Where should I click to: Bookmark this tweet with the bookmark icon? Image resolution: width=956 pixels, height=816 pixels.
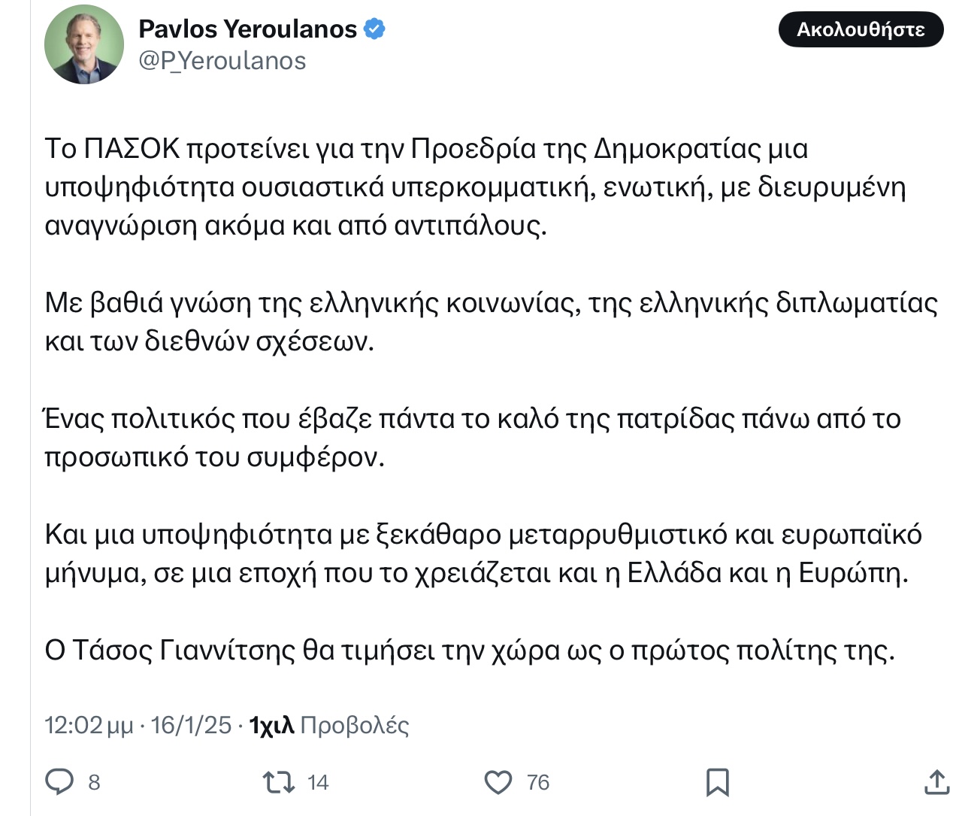(718, 782)
